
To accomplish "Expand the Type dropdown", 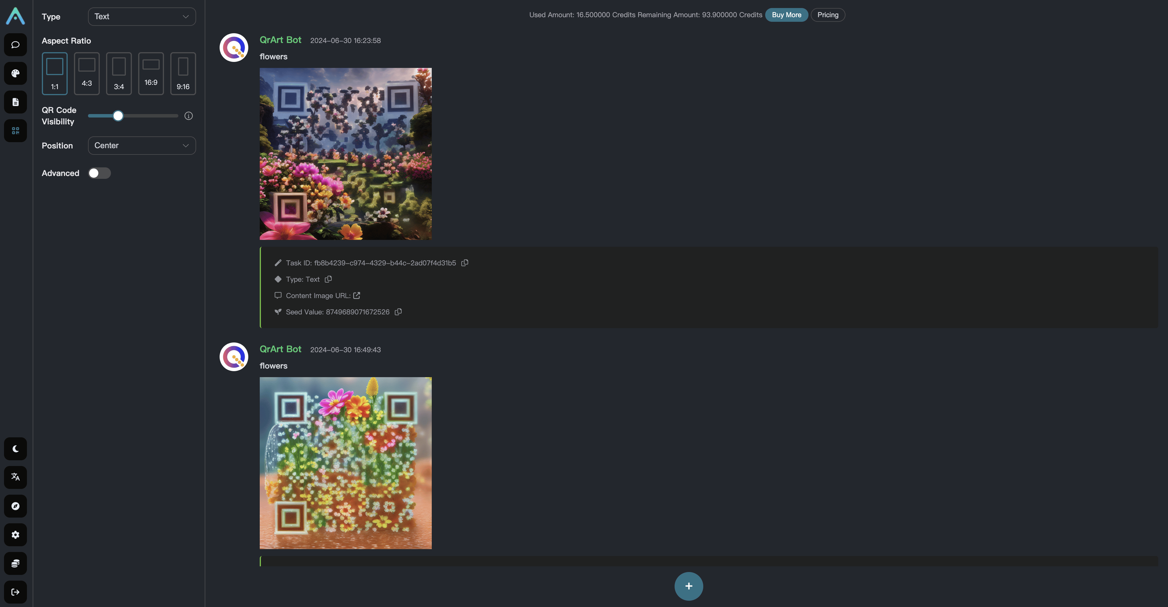I will click(142, 17).
